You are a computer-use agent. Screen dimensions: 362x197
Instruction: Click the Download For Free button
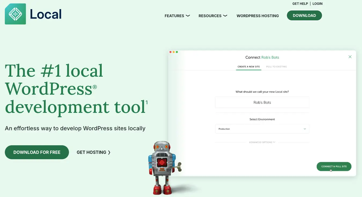tap(37, 152)
